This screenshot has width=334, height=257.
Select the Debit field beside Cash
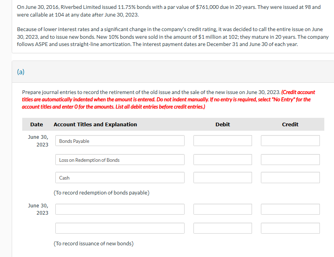(223, 178)
